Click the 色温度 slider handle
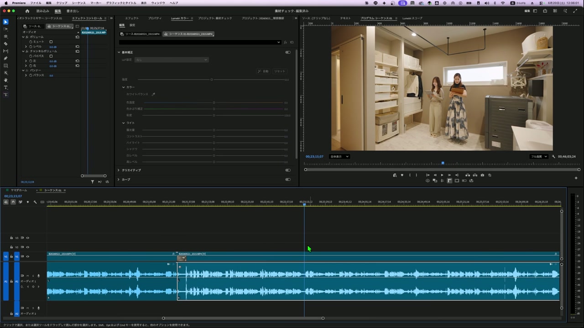The height and width of the screenshot is (328, 584). coord(214,102)
